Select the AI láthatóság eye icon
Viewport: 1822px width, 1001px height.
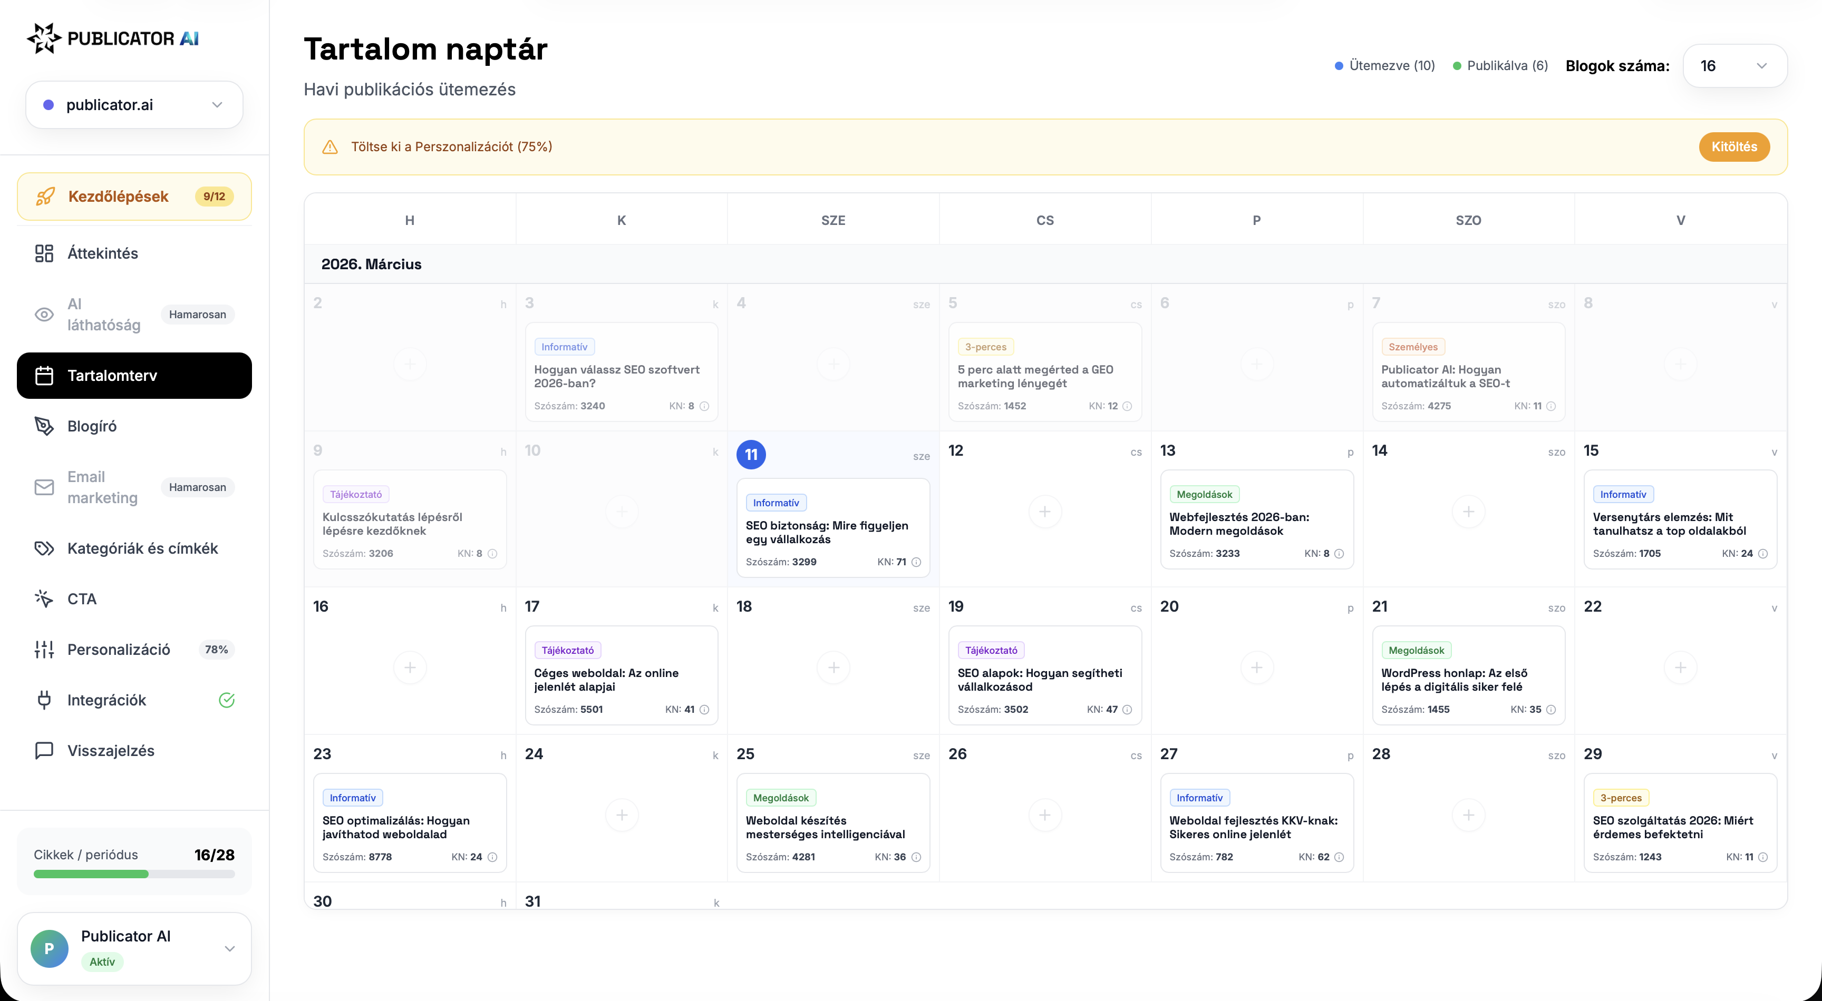44,315
